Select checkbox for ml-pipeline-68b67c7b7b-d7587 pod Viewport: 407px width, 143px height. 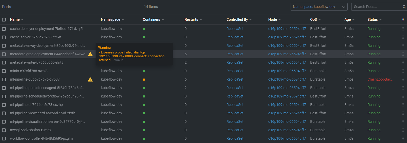click(x=4, y=80)
